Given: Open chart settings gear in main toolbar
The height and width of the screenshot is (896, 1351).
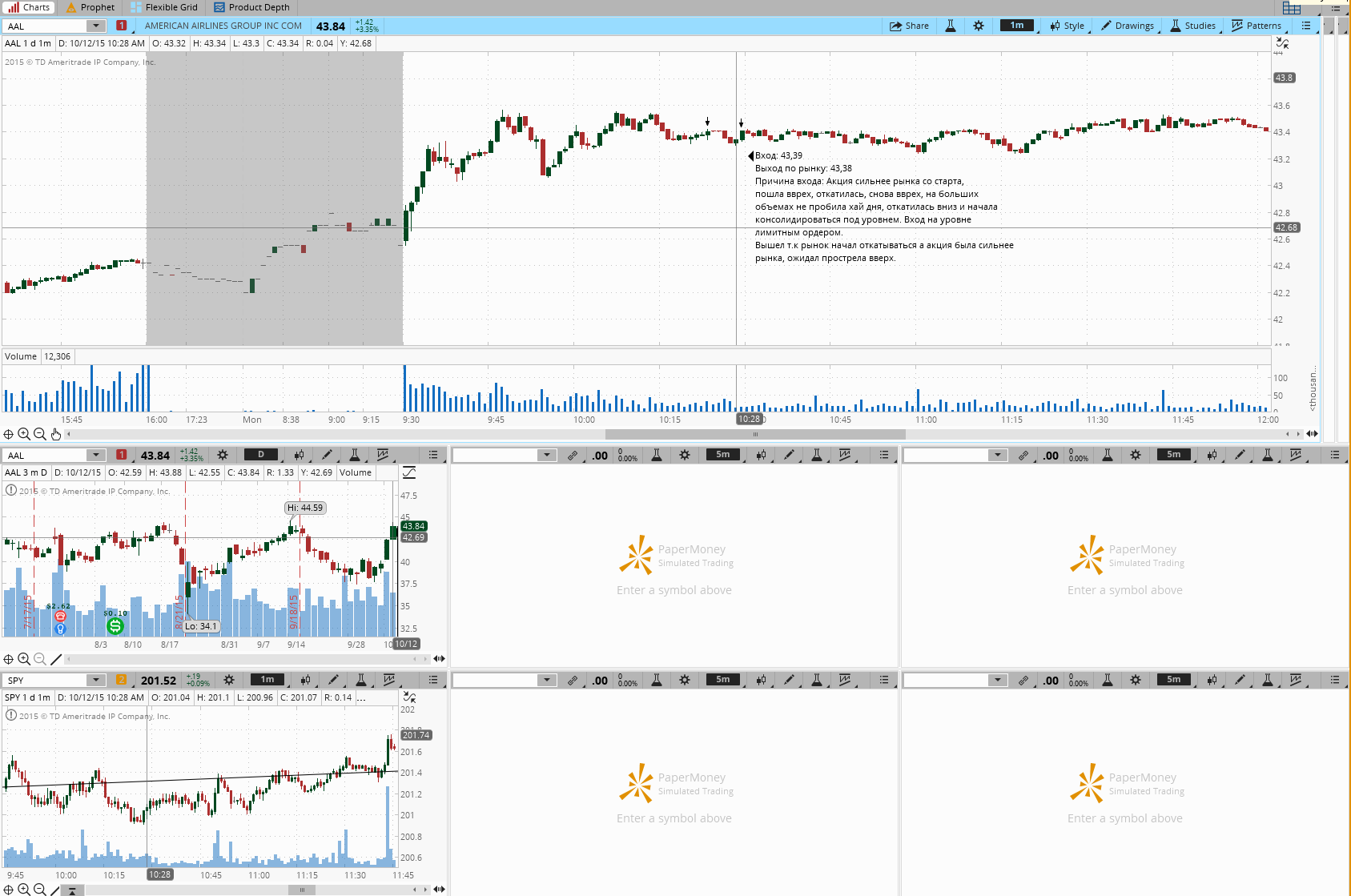Looking at the screenshot, I should click(x=979, y=26).
